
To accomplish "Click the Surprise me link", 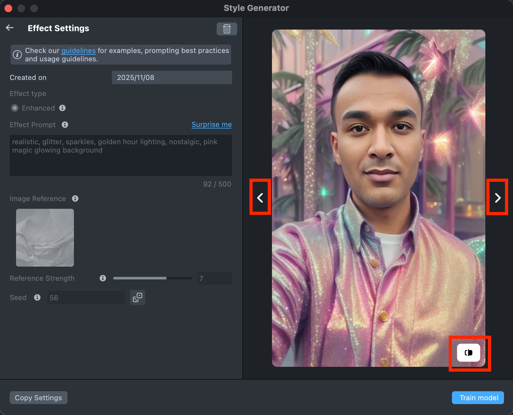I will click(212, 125).
